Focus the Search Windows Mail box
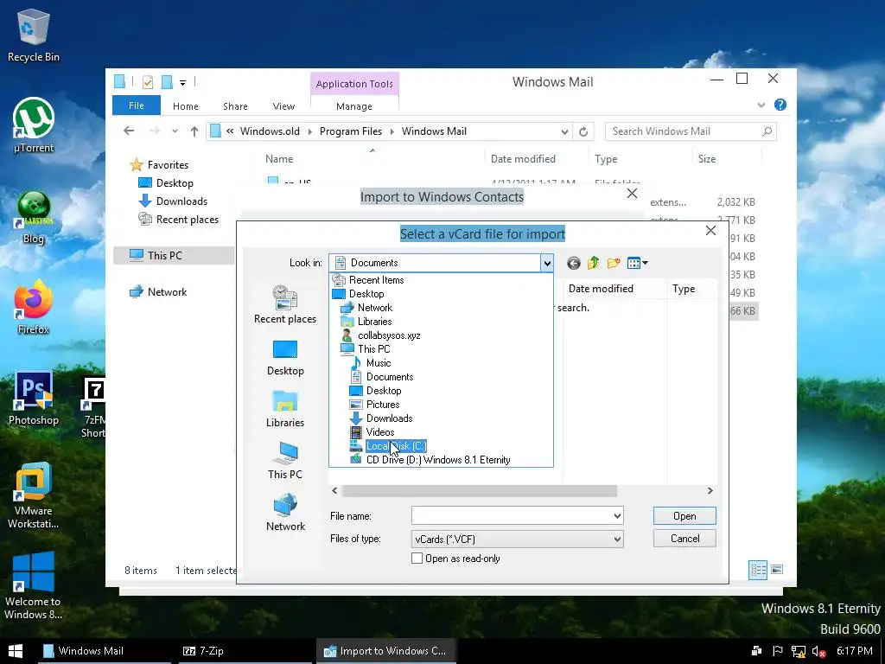The width and height of the screenshot is (885, 664). 691,131
